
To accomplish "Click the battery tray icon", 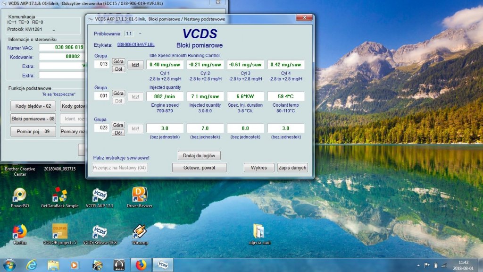I will (435, 265).
